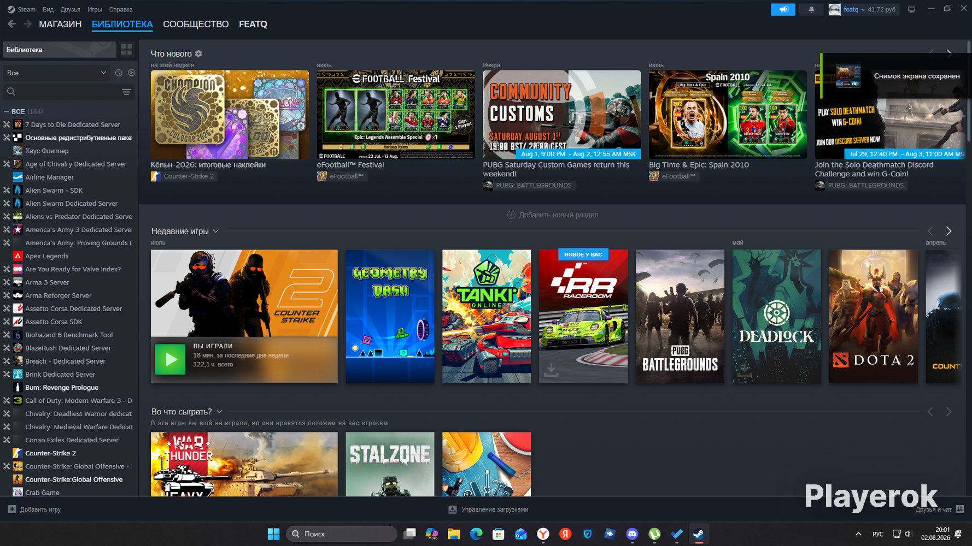Open the Geometry Dash game tile

[390, 316]
